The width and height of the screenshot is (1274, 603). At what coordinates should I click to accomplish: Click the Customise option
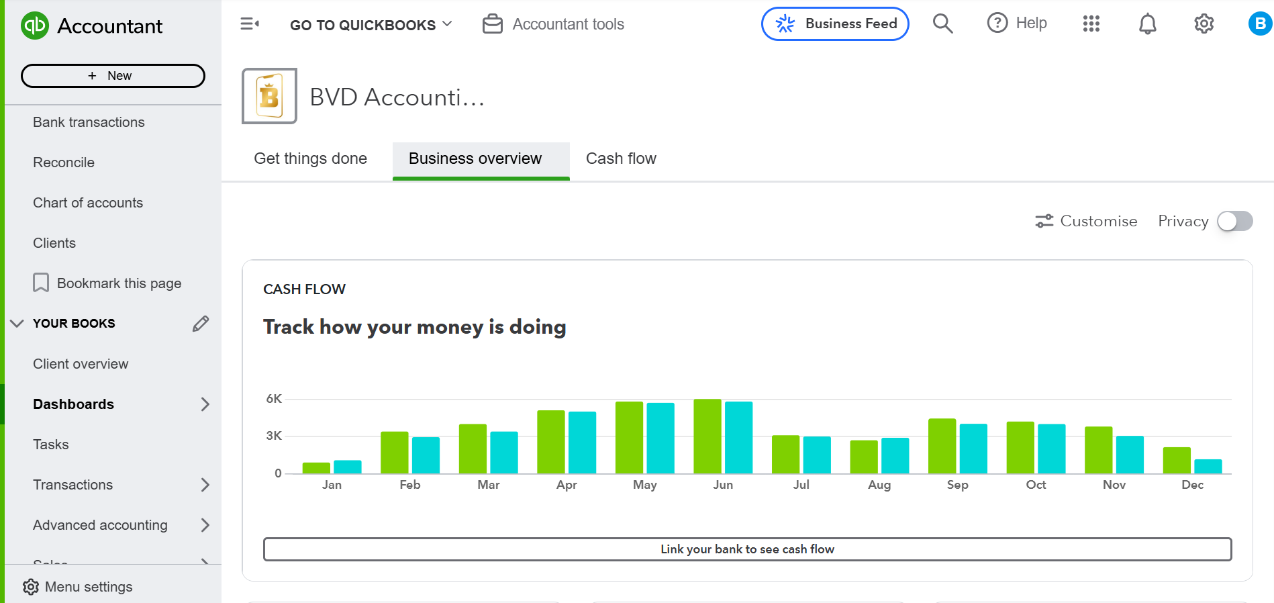pyautogui.click(x=1086, y=221)
